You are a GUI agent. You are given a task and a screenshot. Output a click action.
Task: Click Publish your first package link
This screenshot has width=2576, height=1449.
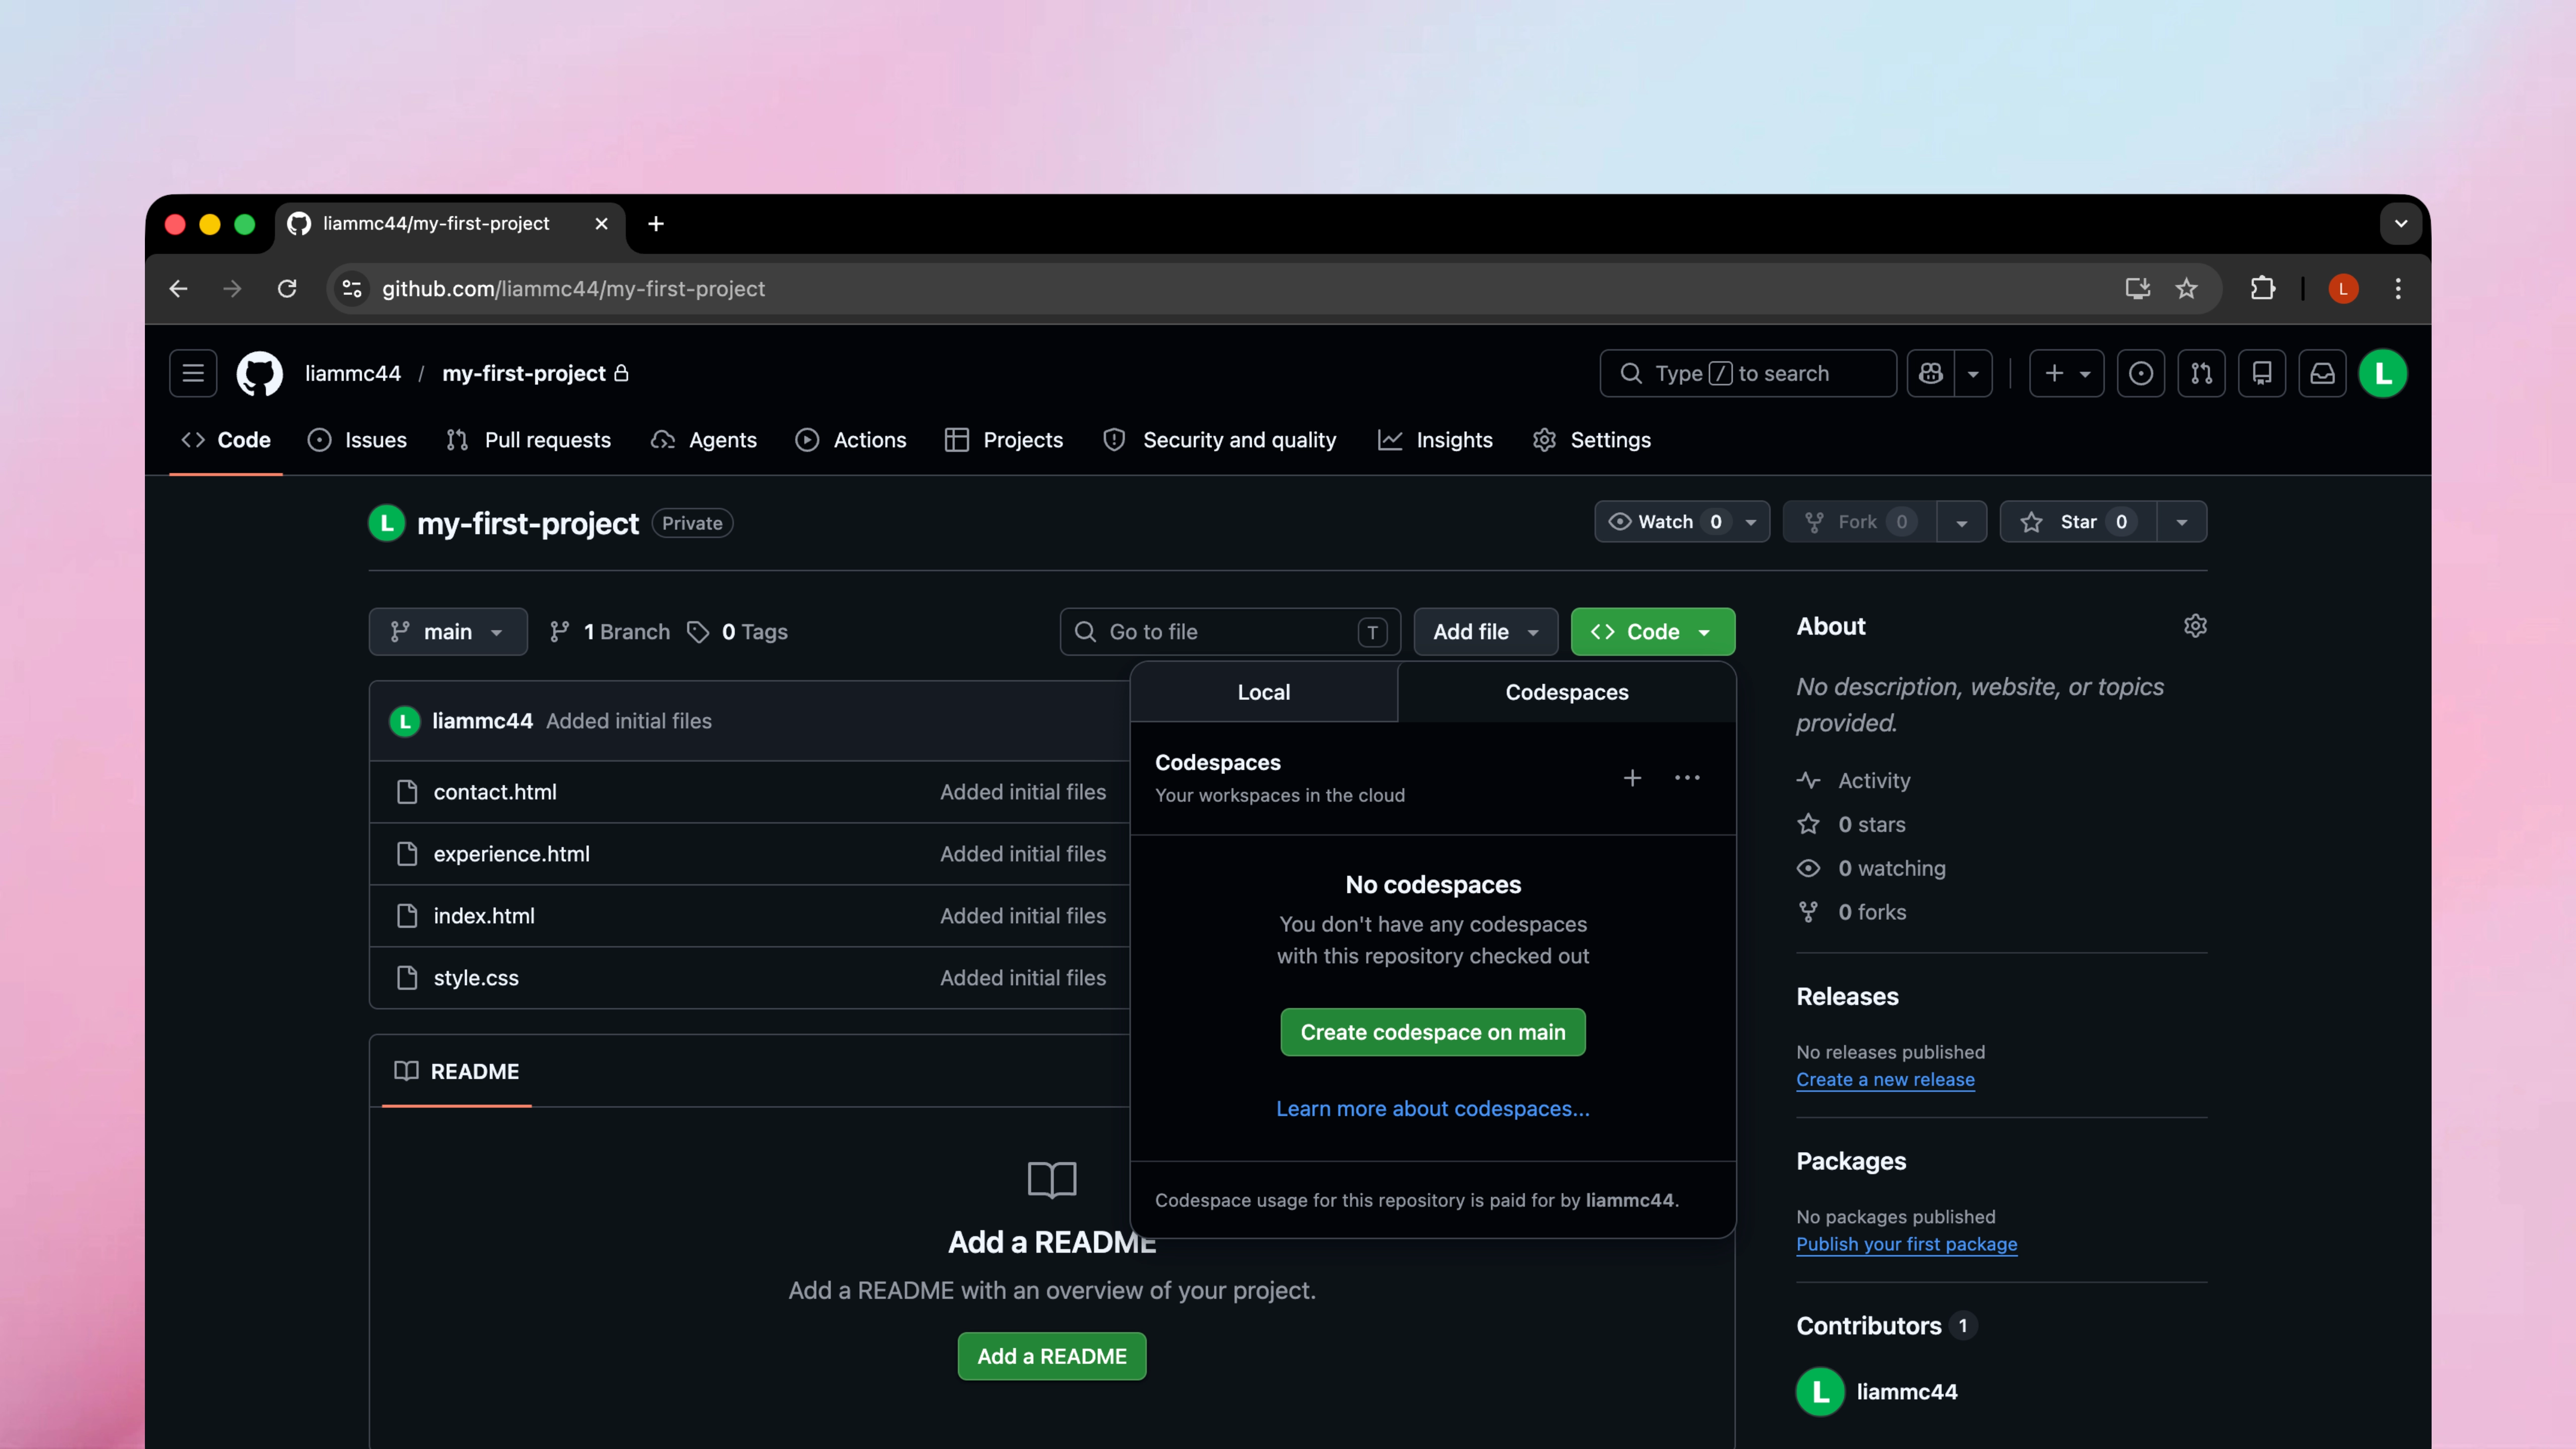tap(1906, 1244)
